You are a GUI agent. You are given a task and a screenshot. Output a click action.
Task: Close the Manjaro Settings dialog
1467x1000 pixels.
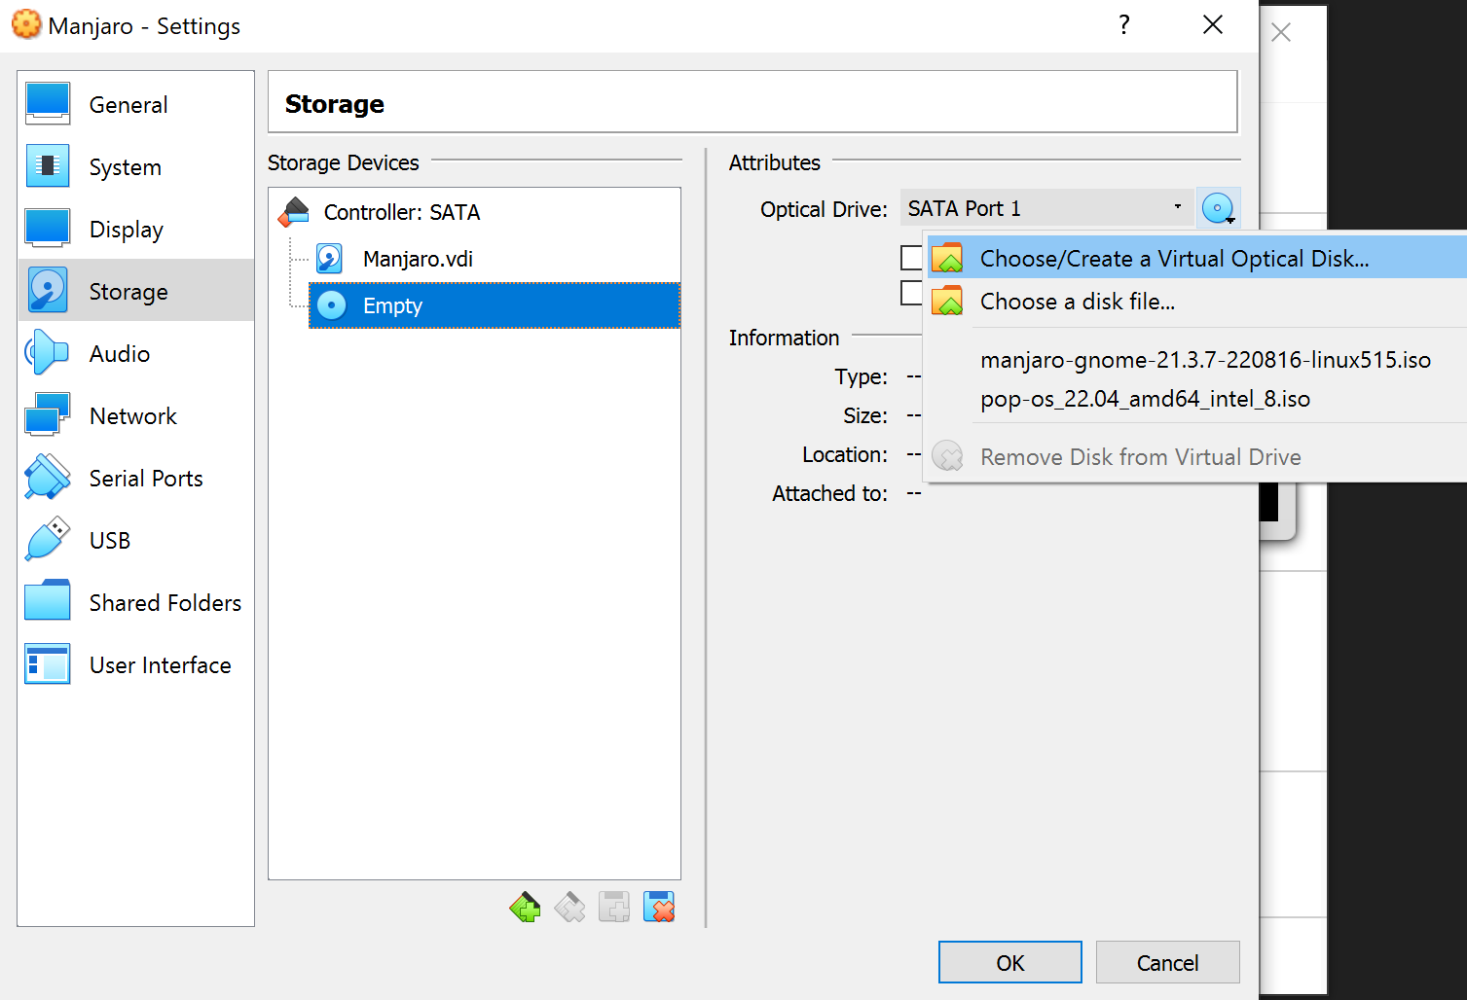(1213, 24)
